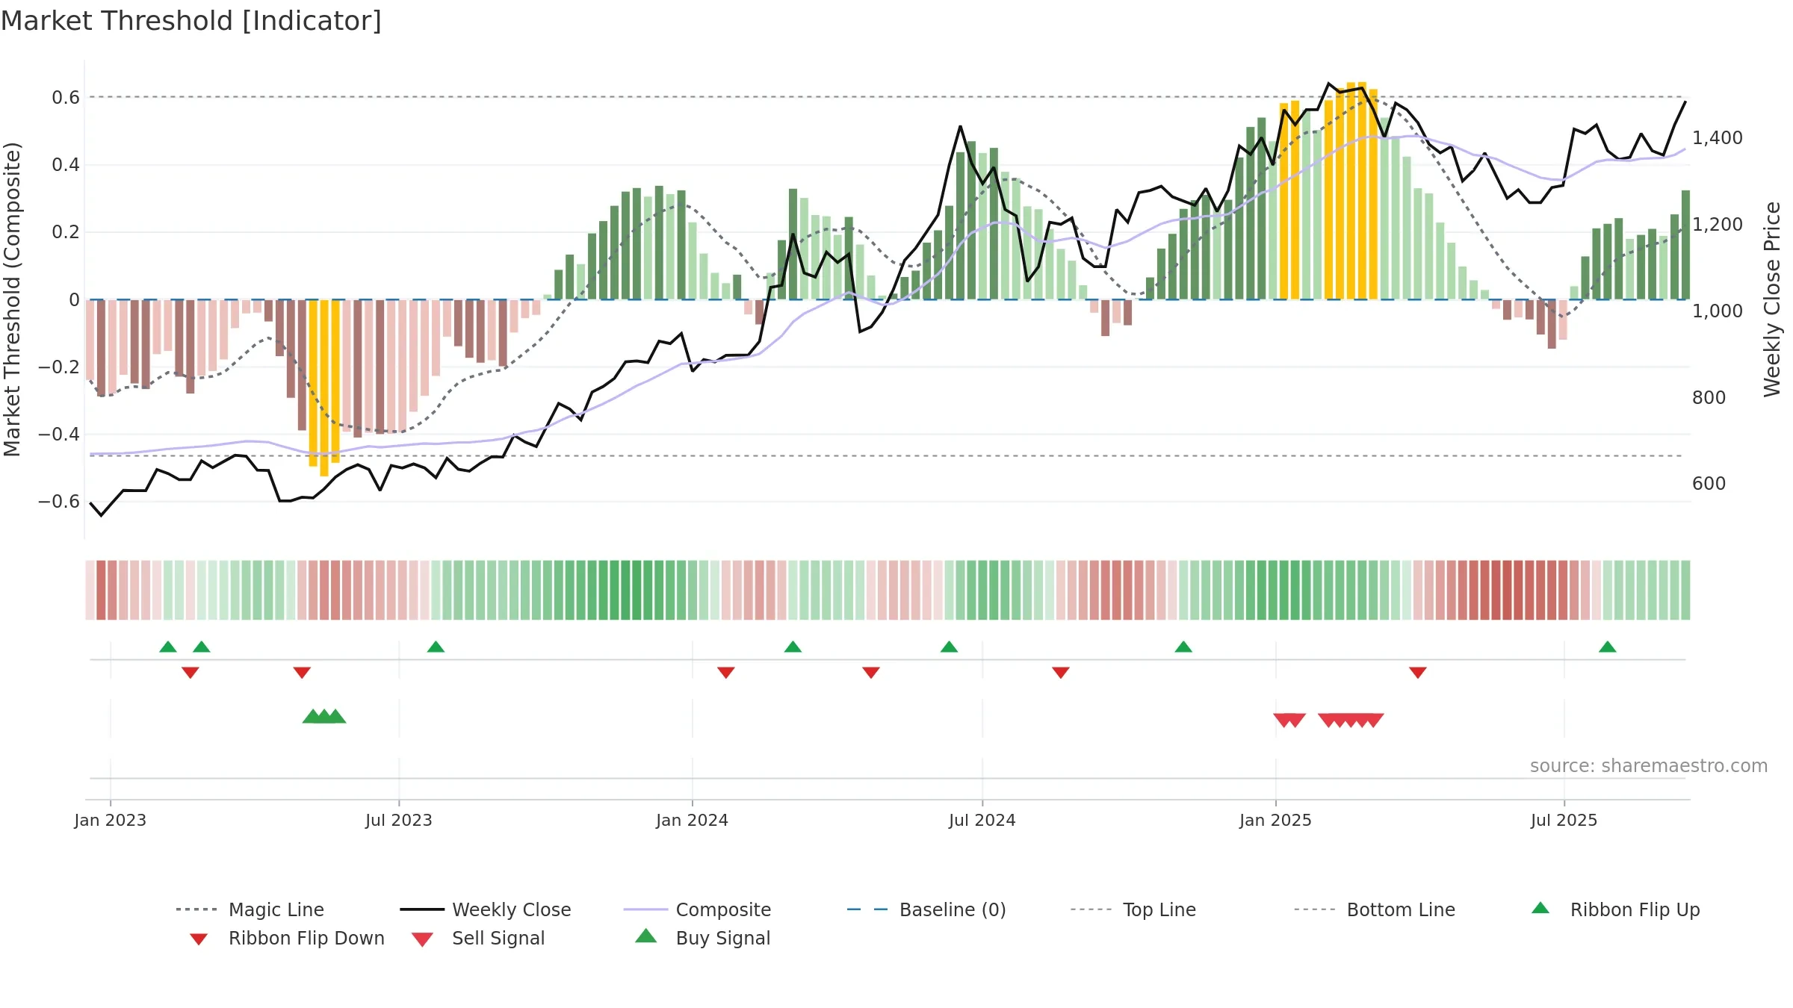
Task: Click the Weekly Close Price axis title
Action: tap(1772, 299)
